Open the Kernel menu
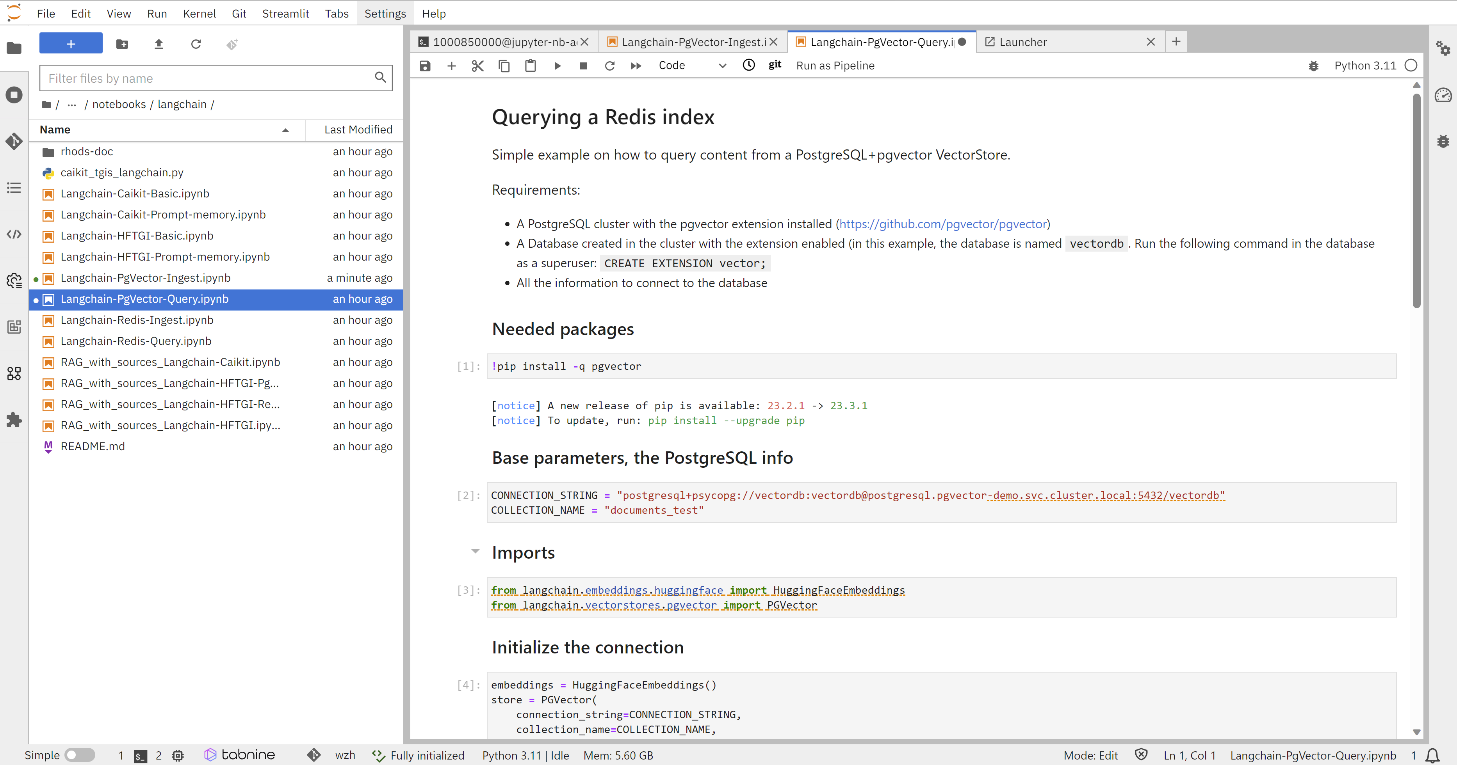 click(x=199, y=14)
